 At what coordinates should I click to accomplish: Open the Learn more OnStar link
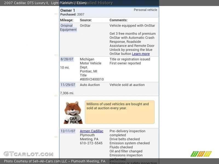coord(141,54)
